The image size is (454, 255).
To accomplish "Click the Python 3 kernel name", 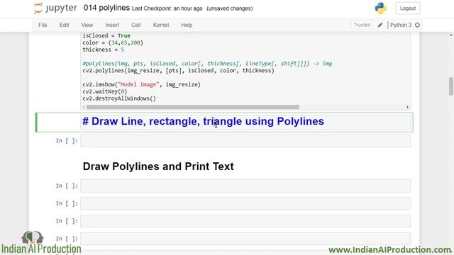I will click(401, 25).
